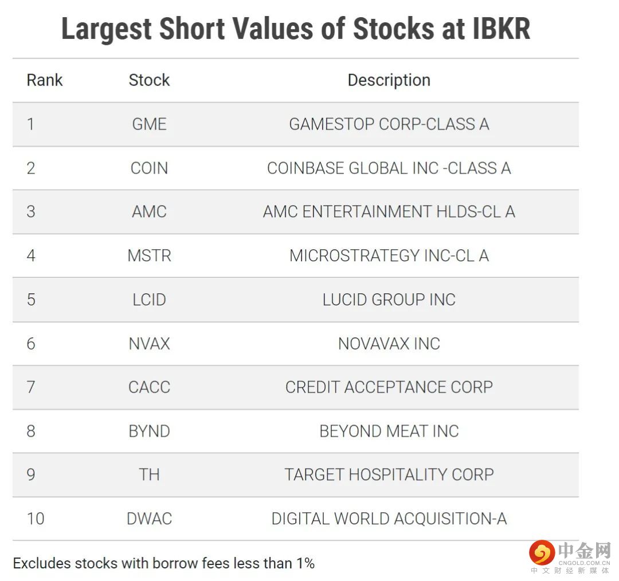Click the Largest Short Values title
Viewport: 619px width, 581px height.
coord(296,29)
